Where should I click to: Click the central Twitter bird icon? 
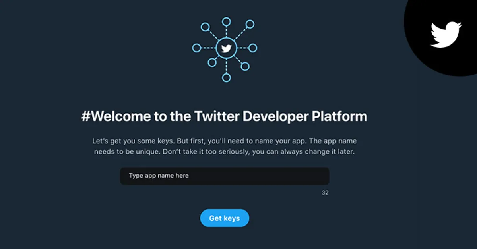[227, 47]
